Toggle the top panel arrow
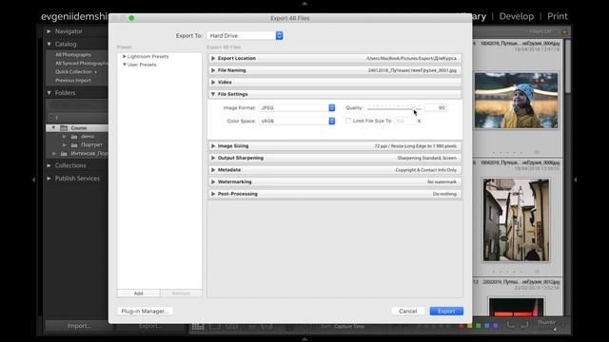 (x=304, y=3)
